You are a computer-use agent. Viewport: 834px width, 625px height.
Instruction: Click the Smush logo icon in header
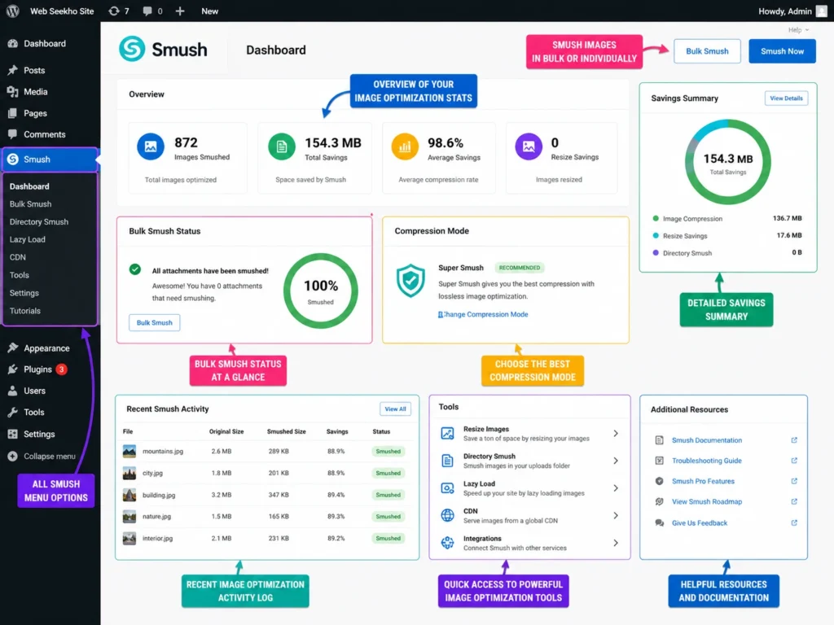(x=132, y=49)
